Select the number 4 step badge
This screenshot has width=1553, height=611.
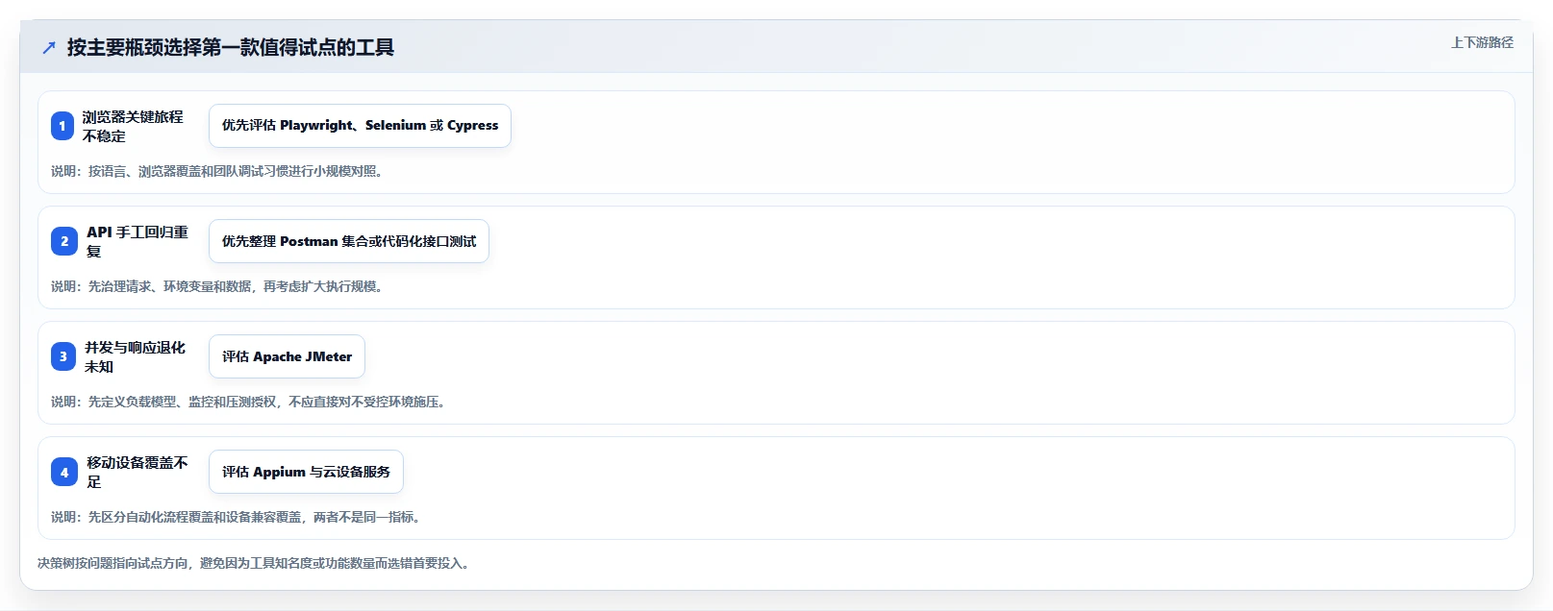click(64, 472)
